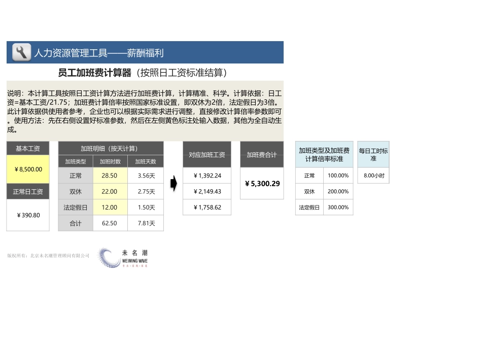Click the 合计 row total 62.50
482x341 pixels.
coord(111,223)
